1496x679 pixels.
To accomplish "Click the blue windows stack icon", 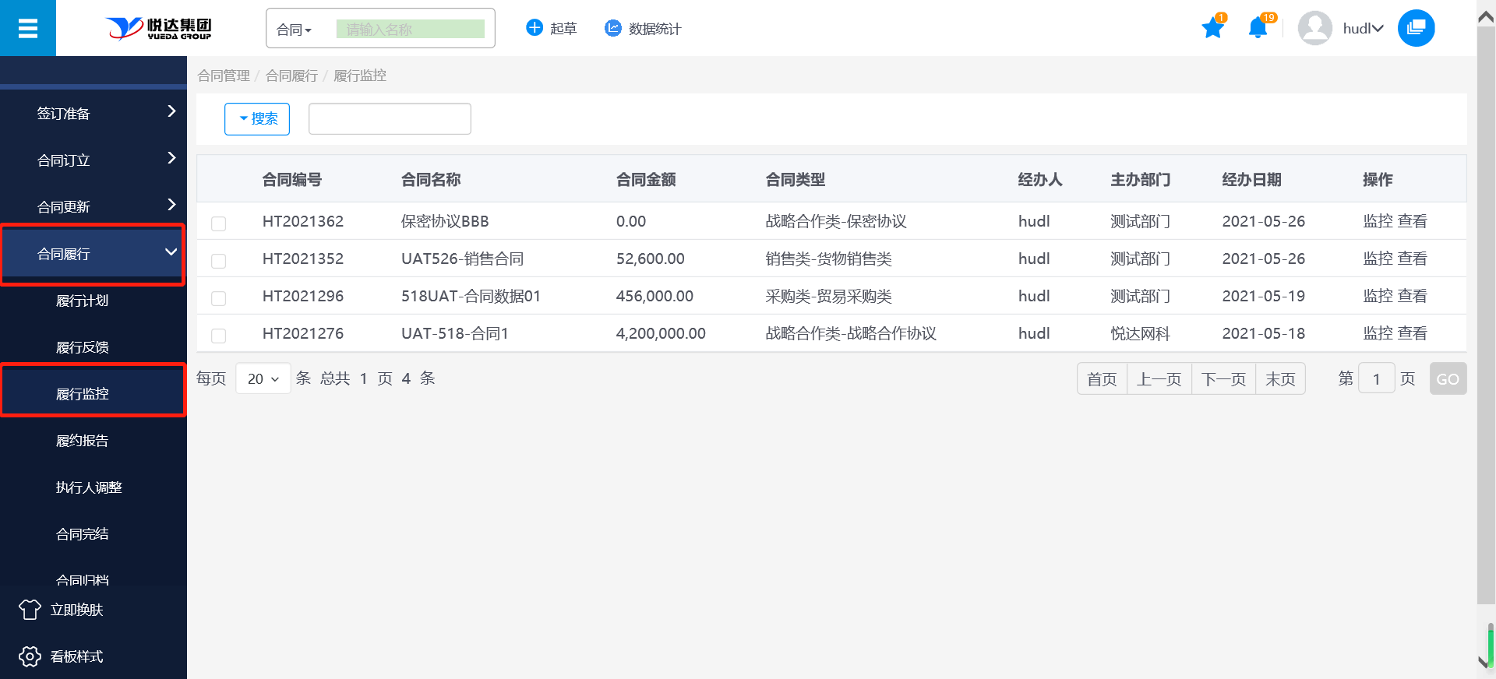I will [x=1416, y=29].
